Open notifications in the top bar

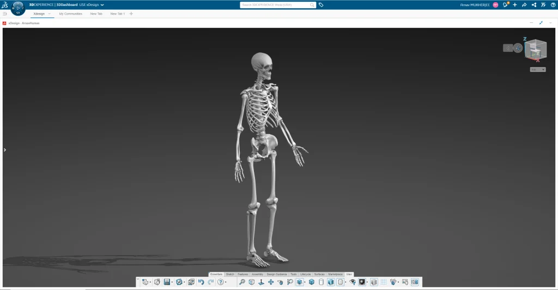coord(506,5)
